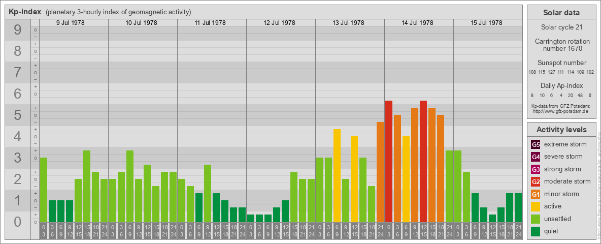Image resolution: width=601 pixels, height=244 pixels.
Task: Click the 'moderate storm' legend label
Action: [567, 181]
